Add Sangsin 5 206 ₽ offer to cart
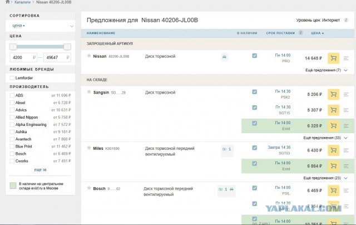 tap(334, 94)
